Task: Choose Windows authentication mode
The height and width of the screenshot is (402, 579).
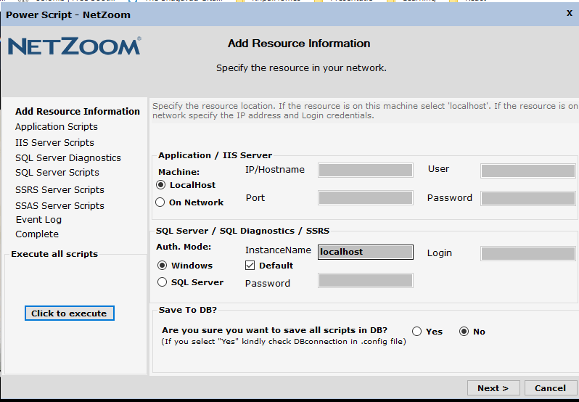Action: tap(162, 265)
